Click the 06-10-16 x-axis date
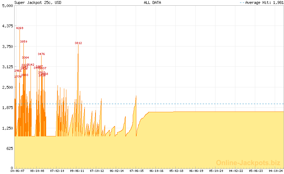Screen dimensions: 284x174 157,171
